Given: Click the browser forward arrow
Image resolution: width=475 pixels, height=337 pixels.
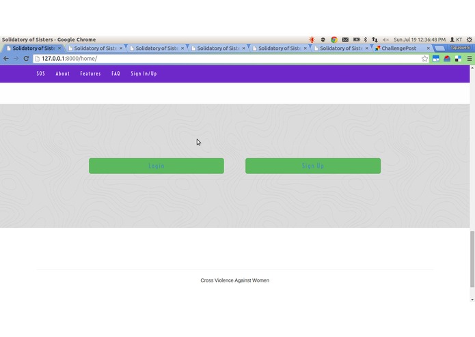Looking at the screenshot, I should coord(16,59).
